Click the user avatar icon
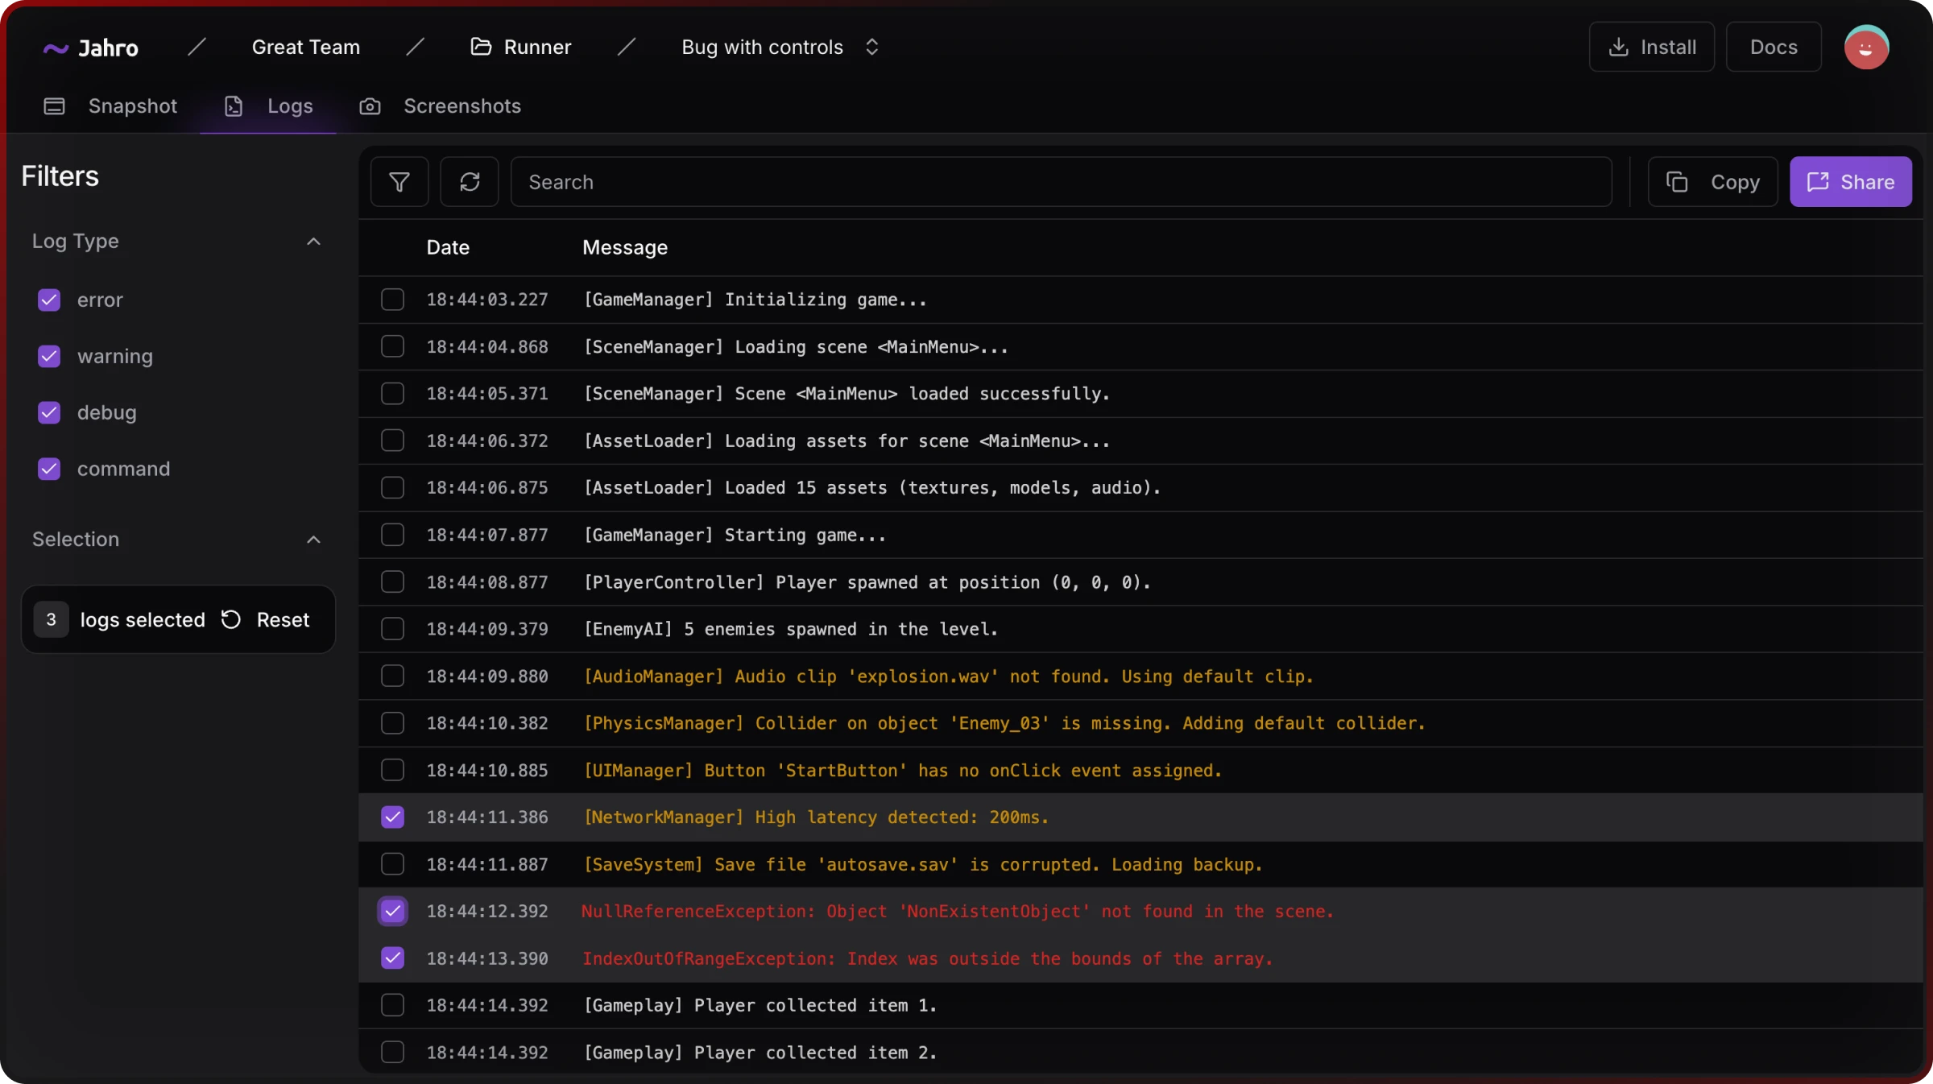 (x=1866, y=48)
